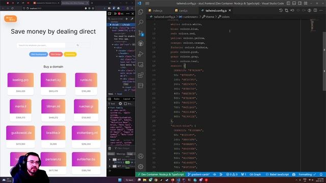Screen dimensions: 326x183
Task: Click the magnifier search button on the webpage
Action: [x=78, y=45]
